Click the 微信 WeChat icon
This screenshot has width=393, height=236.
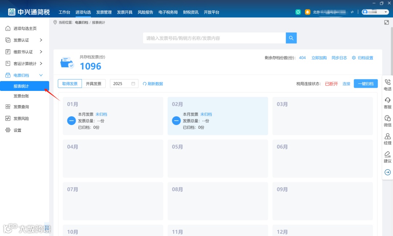coord(388,118)
